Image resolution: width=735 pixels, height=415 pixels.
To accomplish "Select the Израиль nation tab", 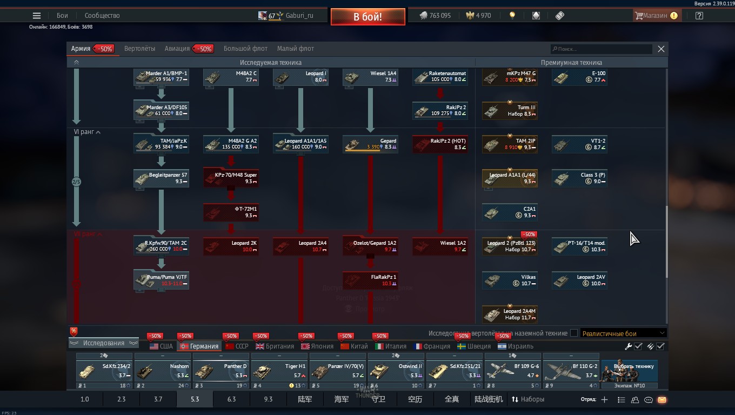I will coord(515,346).
